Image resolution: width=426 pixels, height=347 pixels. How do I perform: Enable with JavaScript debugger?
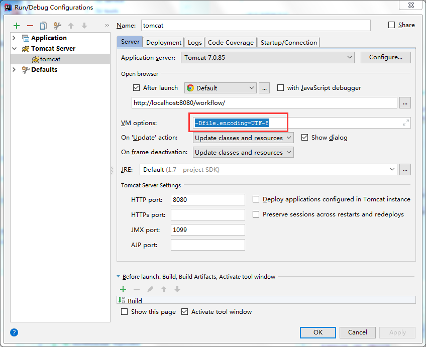pos(281,88)
